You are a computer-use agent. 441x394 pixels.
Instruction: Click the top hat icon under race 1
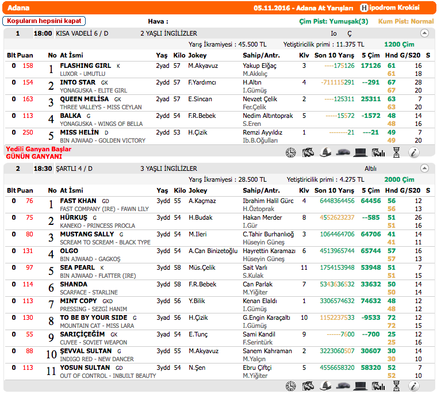point(361,152)
